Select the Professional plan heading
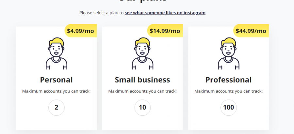The height and width of the screenshot is (134, 294). pyautogui.click(x=229, y=80)
